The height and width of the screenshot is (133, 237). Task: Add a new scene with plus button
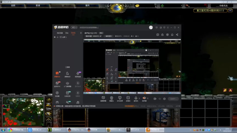tap(81, 33)
